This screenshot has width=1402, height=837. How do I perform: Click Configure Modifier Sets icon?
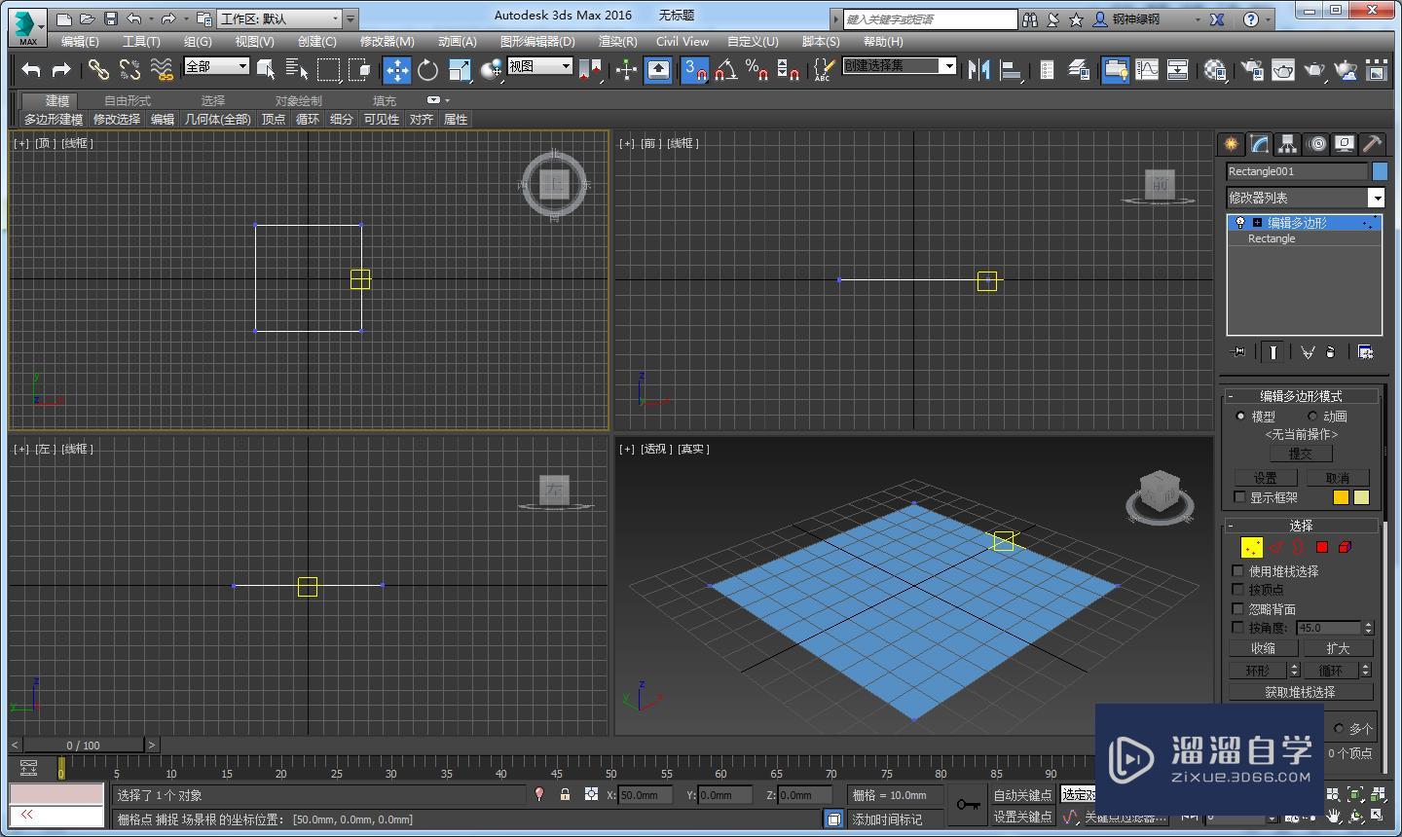(x=1365, y=351)
